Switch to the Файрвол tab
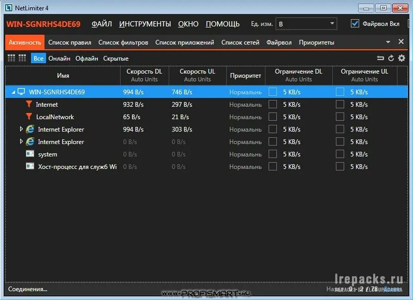 pyautogui.click(x=279, y=42)
